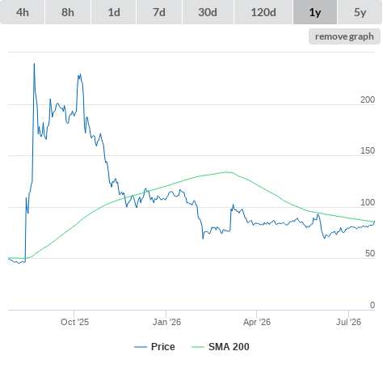This screenshot has height=368, width=383.
Task: Click the 200 y-axis value label
Action: point(368,99)
